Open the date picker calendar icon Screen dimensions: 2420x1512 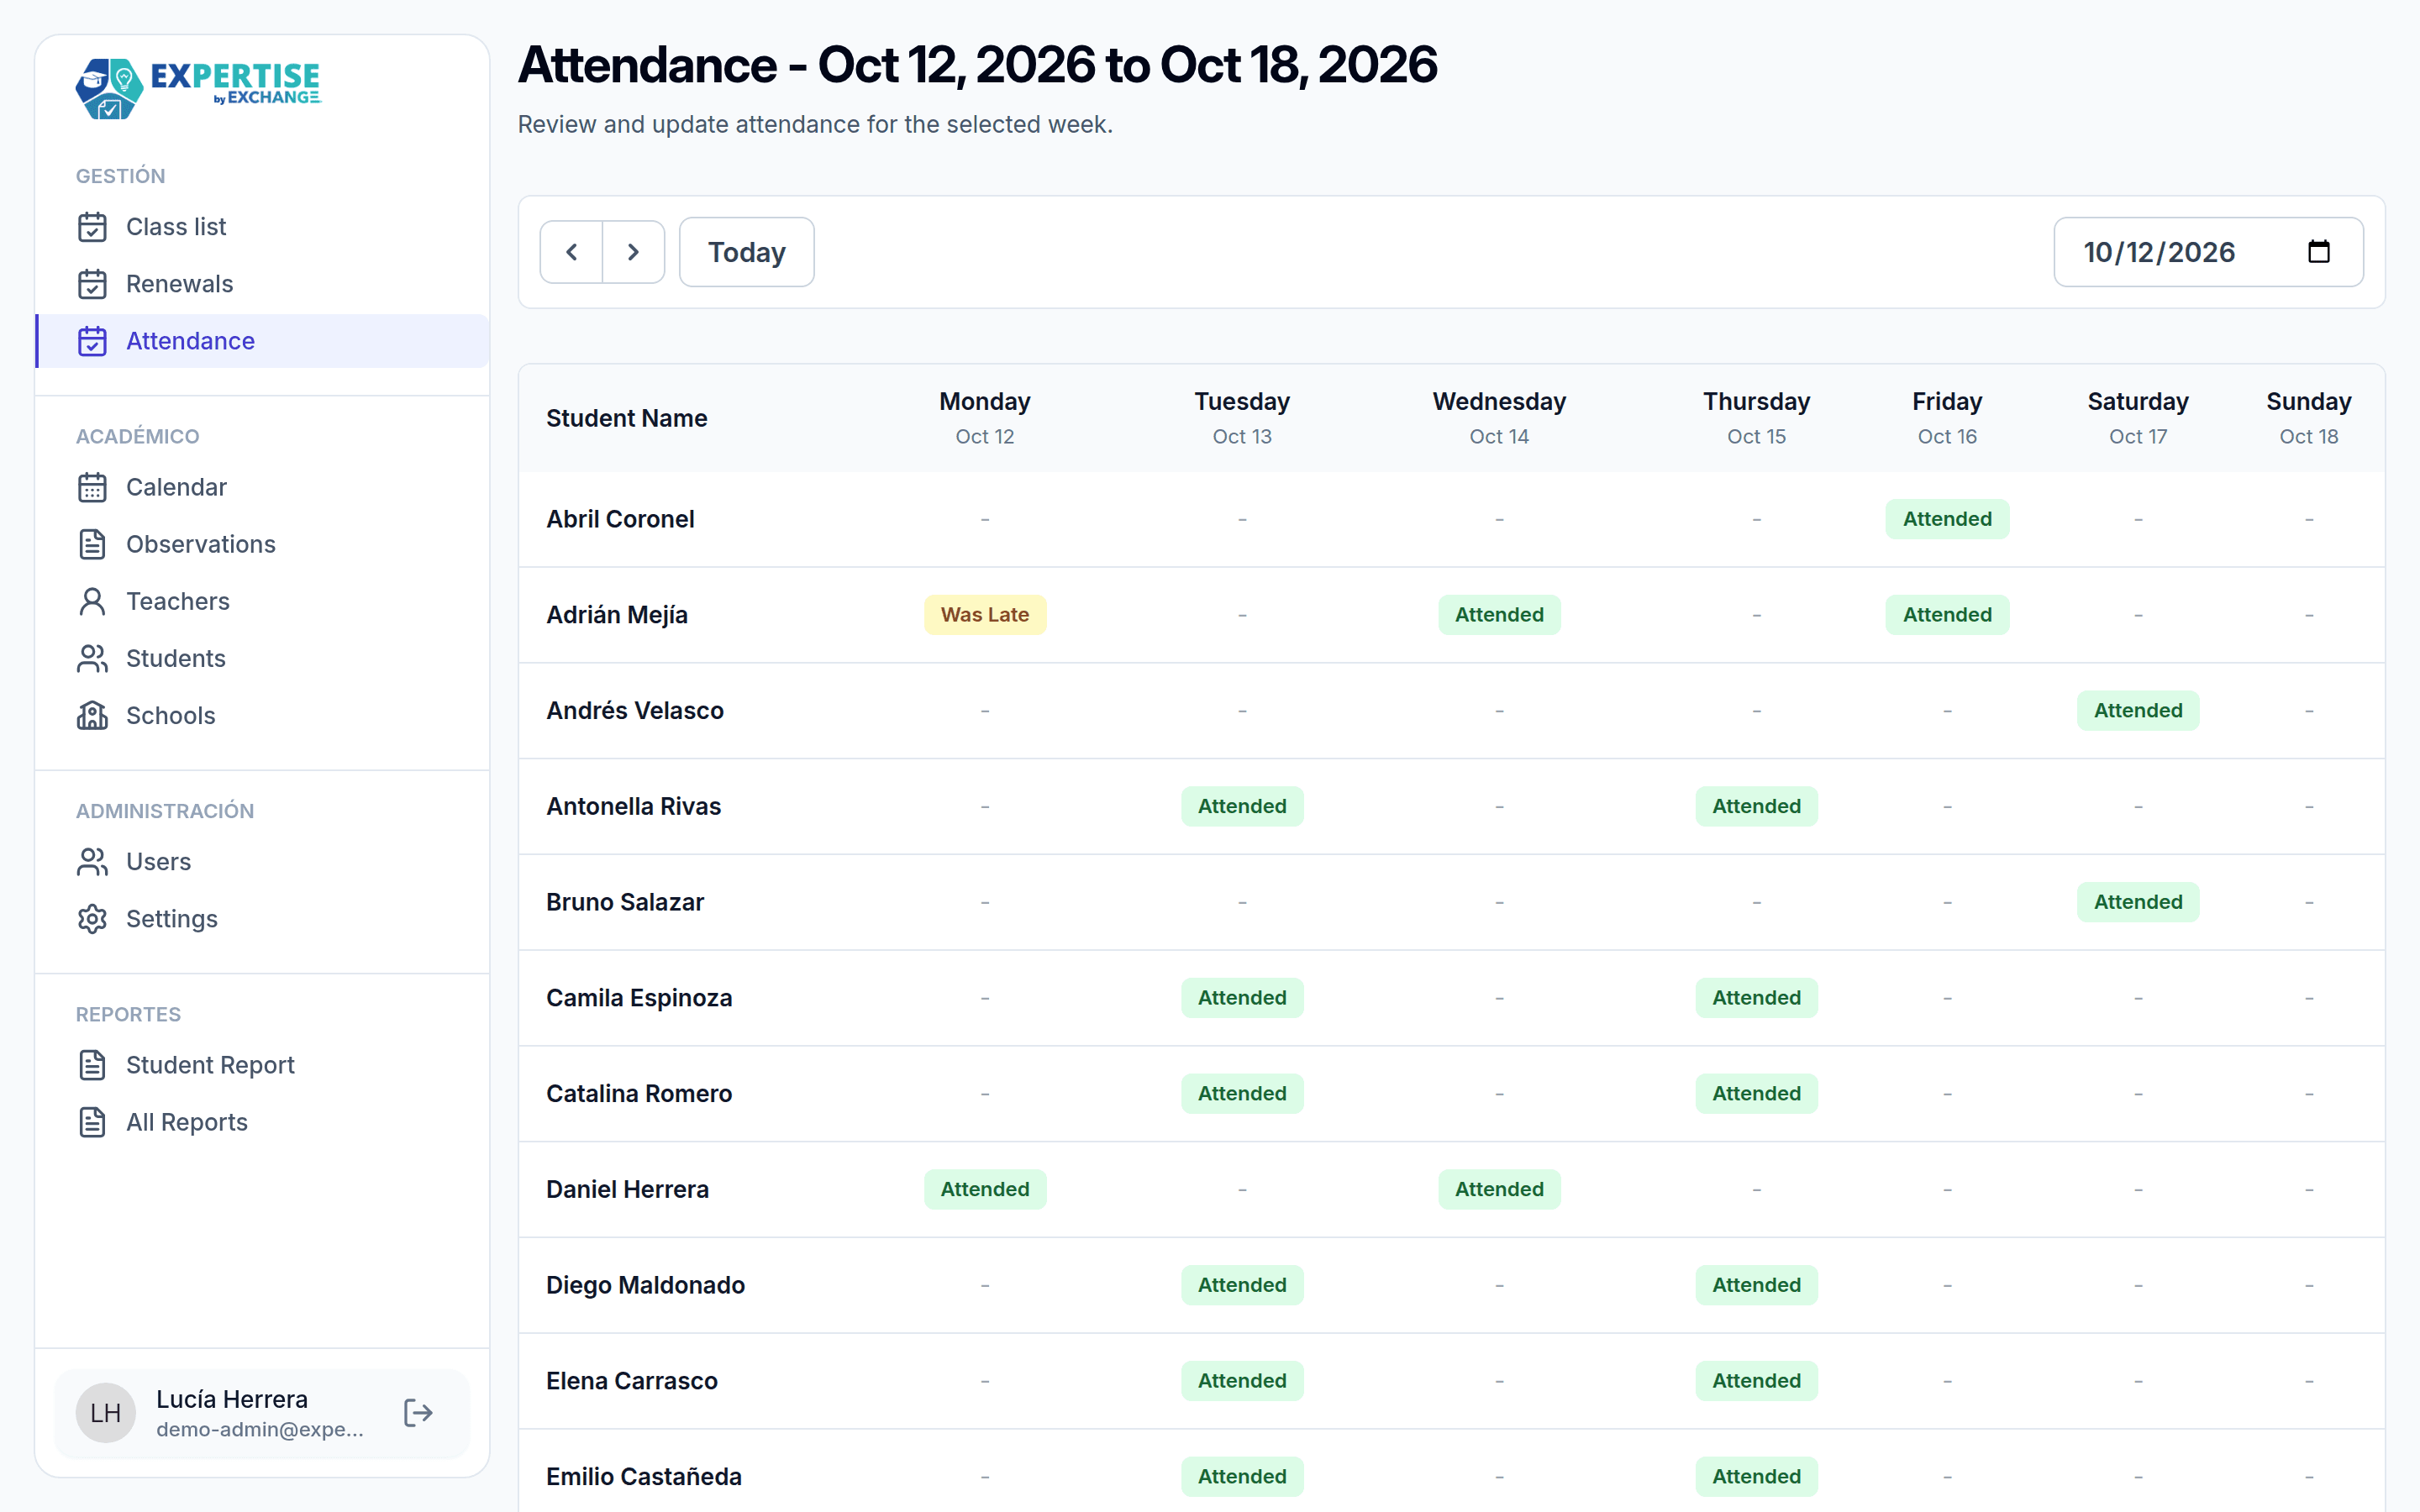coord(2318,252)
